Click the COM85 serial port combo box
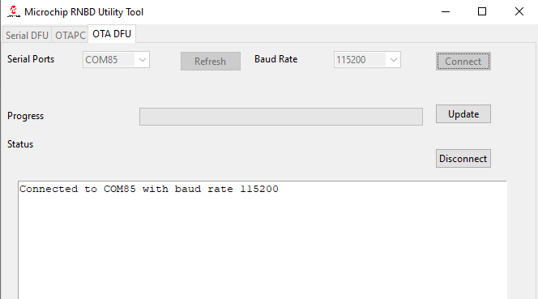Image resolution: width=538 pixels, height=299 pixels. point(116,60)
